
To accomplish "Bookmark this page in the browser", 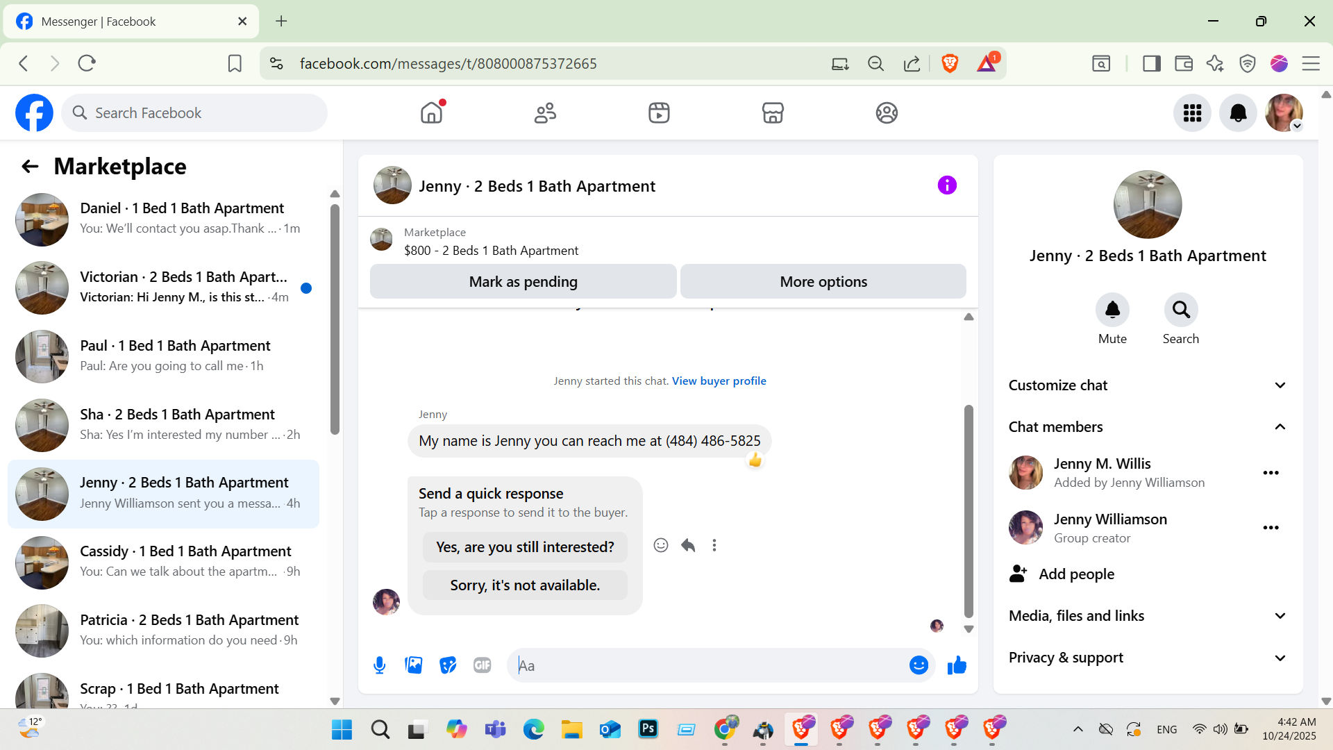I will coord(235,64).
